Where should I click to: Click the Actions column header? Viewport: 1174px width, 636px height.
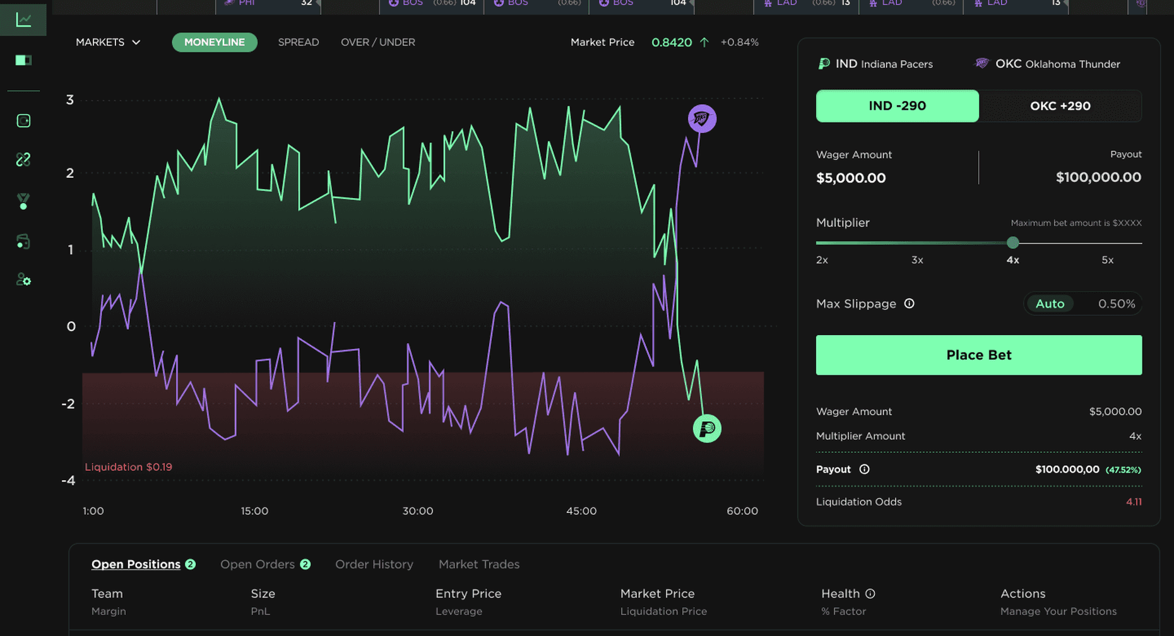pyautogui.click(x=1023, y=594)
